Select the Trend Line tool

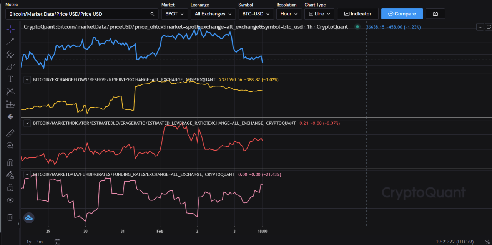(x=10, y=41)
